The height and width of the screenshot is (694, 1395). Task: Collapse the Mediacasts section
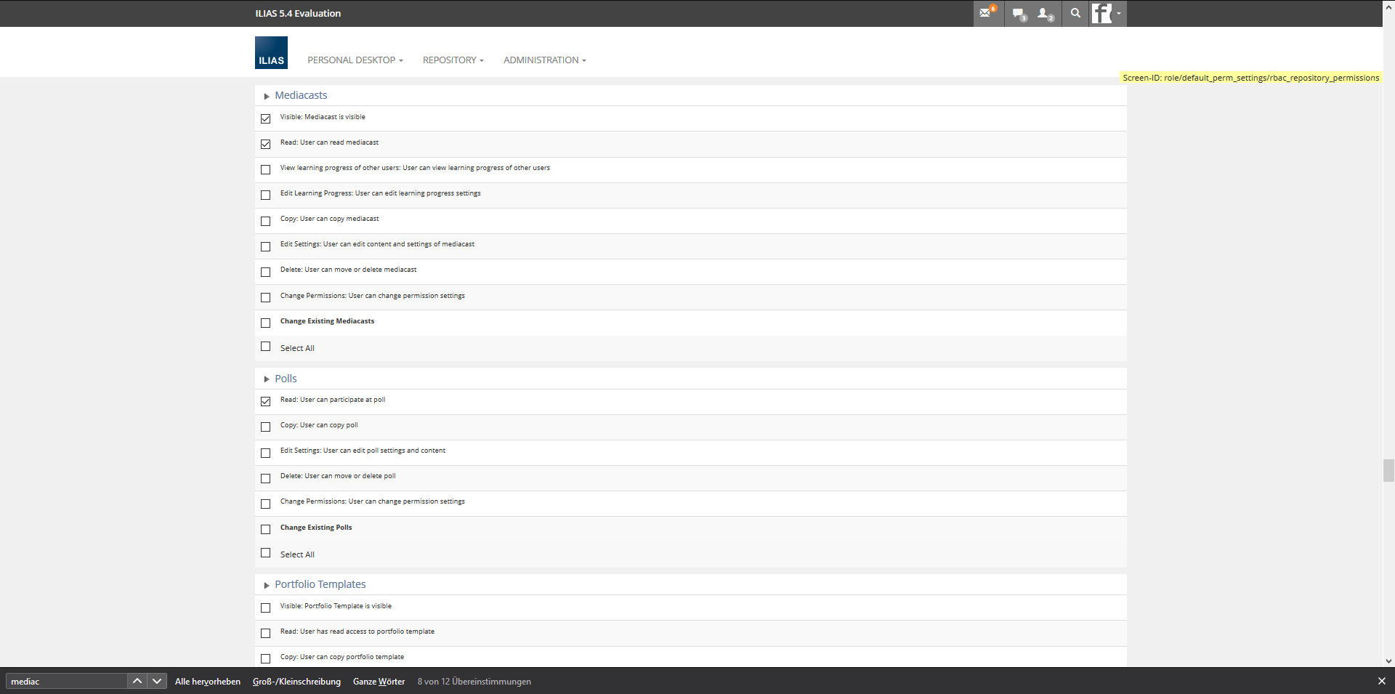point(267,96)
